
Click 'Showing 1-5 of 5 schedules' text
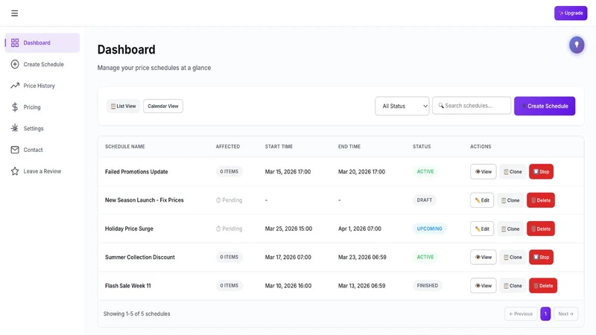pyautogui.click(x=137, y=313)
